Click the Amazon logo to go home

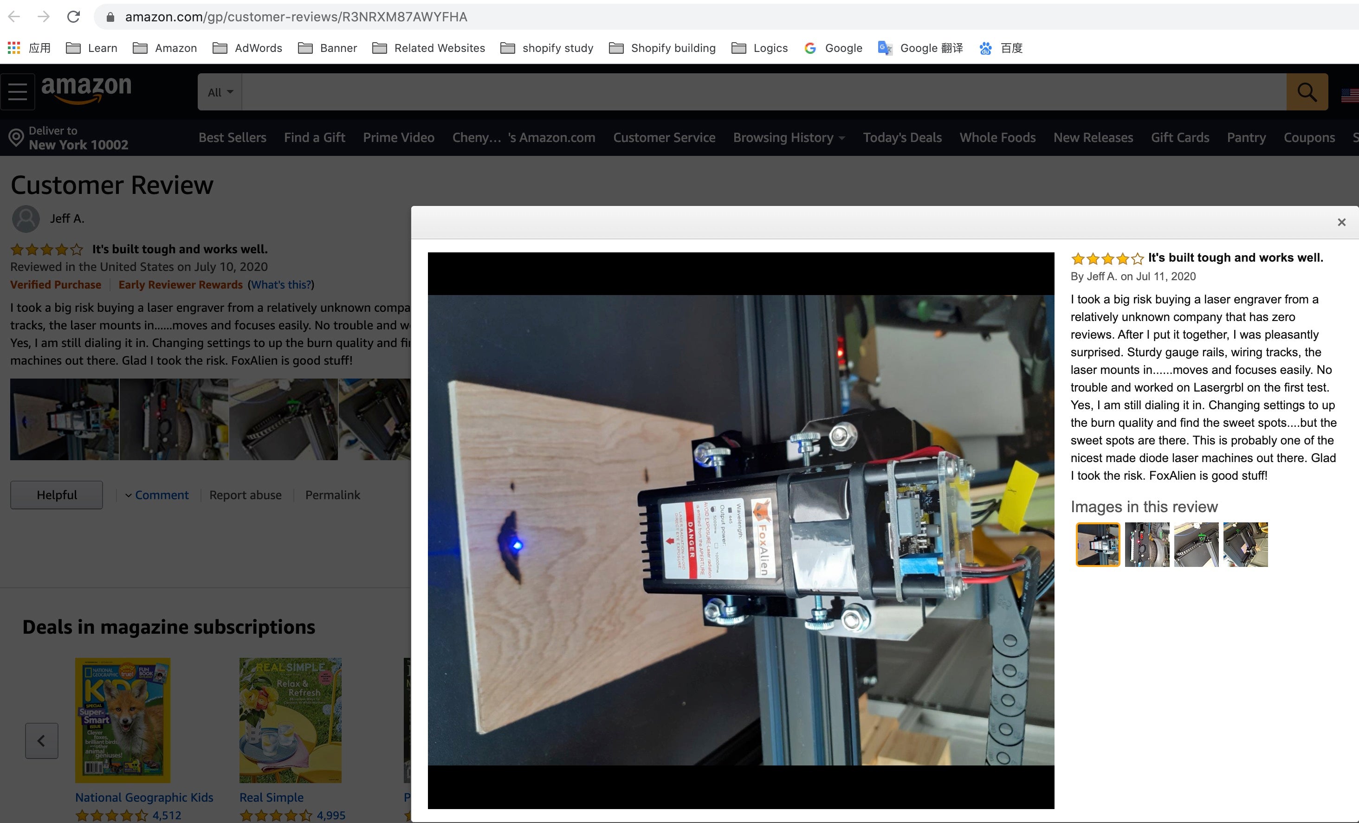tap(86, 89)
